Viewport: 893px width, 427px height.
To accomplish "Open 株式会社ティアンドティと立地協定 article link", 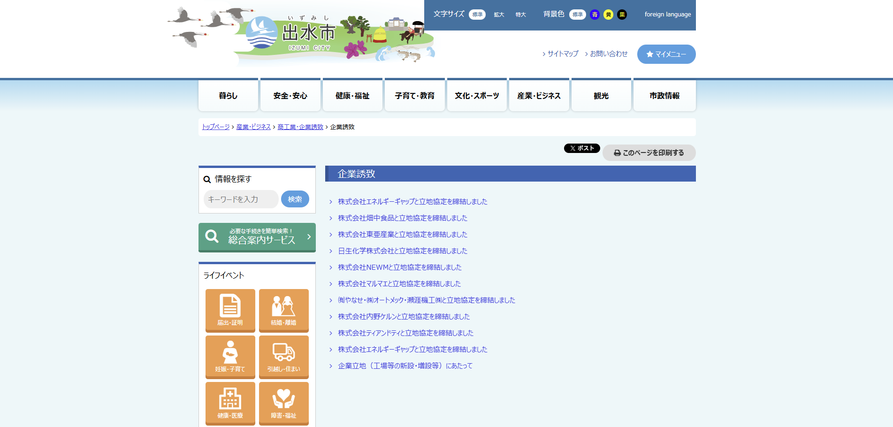I will point(406,333).
